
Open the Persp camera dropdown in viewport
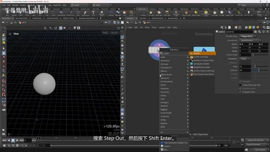(x=105, y=33)
